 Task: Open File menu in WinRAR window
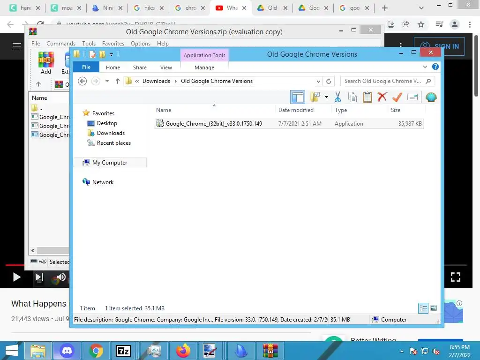pos(36,44)
